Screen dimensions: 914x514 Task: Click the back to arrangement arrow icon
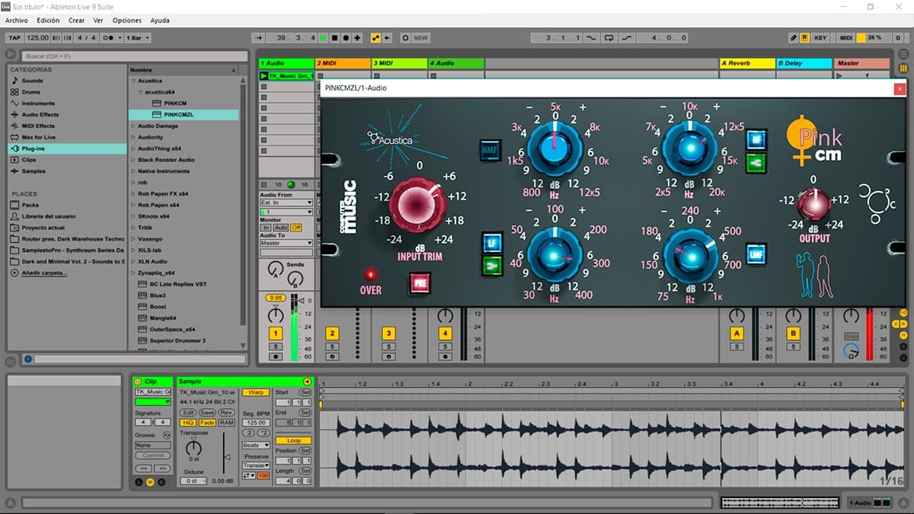click(x=388, y=37)
